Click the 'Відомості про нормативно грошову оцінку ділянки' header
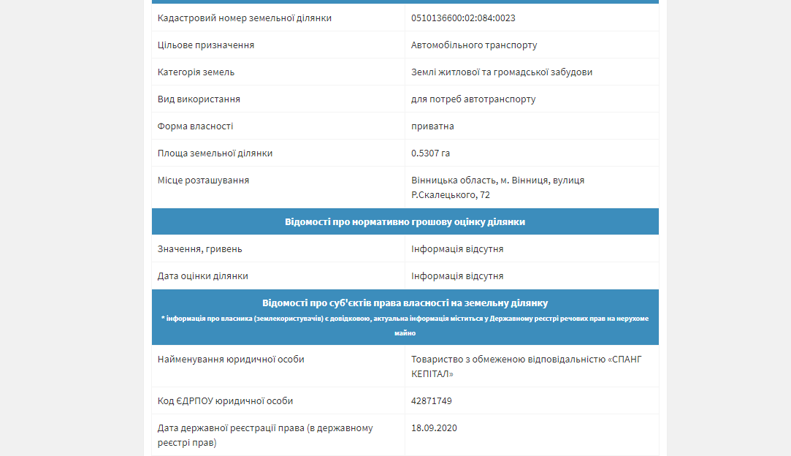The width and height of the screenshot is (791, 456). 405,221
